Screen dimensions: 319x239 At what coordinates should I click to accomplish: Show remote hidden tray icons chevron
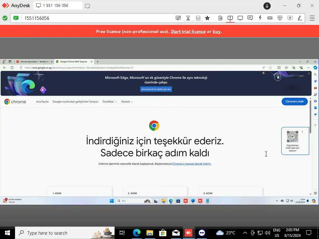coord(277,201)
